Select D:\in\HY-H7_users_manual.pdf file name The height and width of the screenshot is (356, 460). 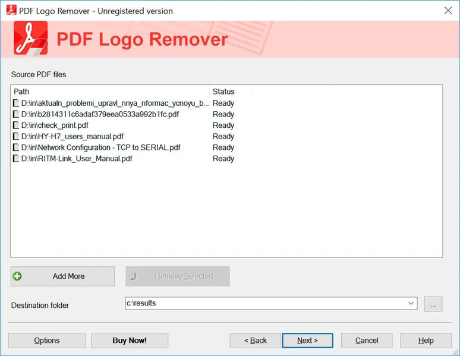(73, 137)
